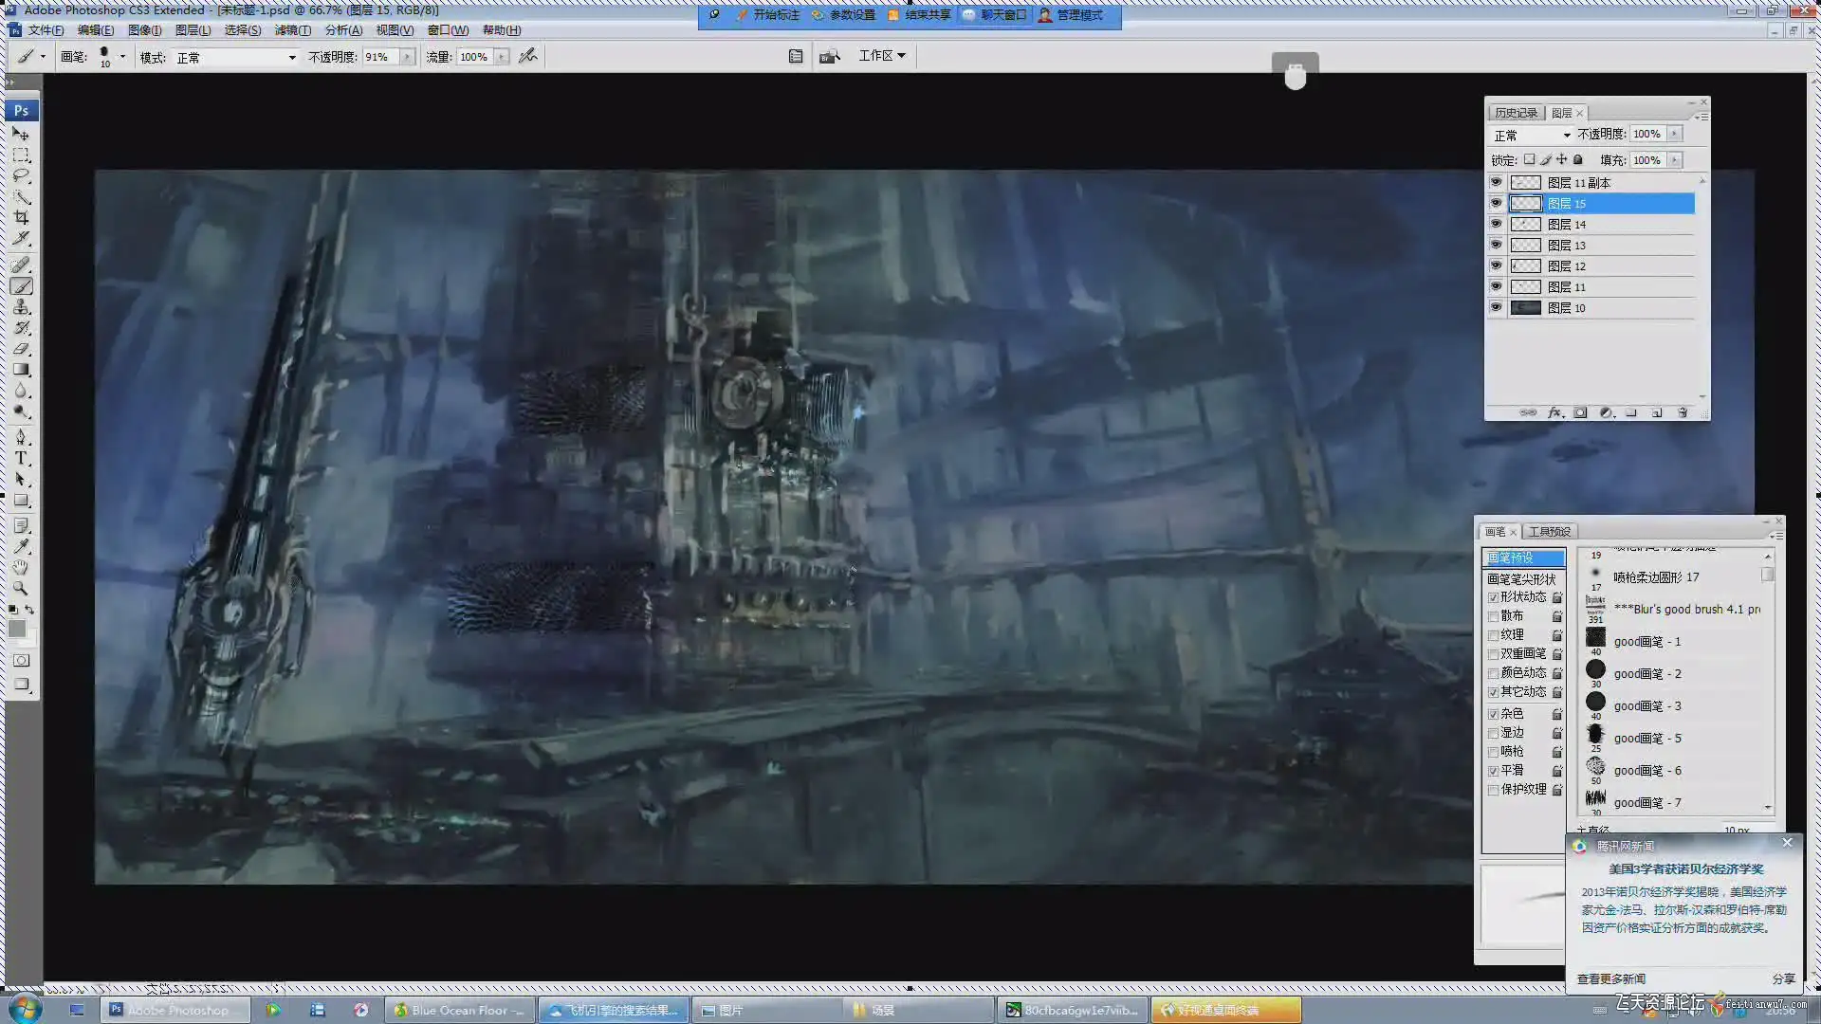Screen dimensions: 1821x1024
Task: Click the layer style fx icon
Action: click(x=1554, y=412)
